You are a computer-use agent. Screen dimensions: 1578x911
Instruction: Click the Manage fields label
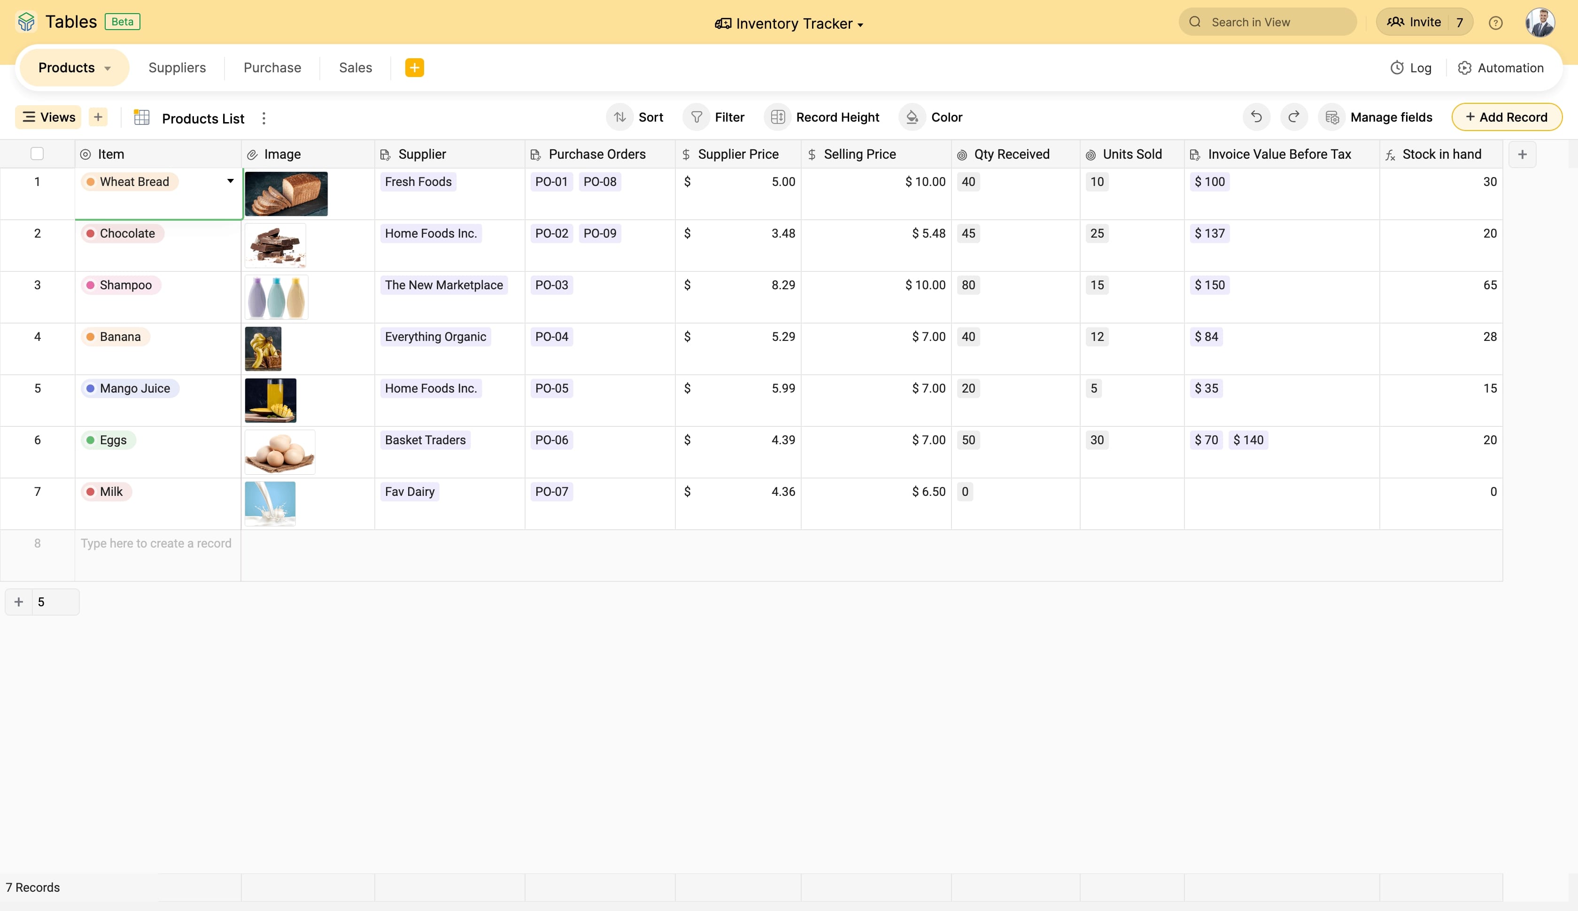[1391, 117]
